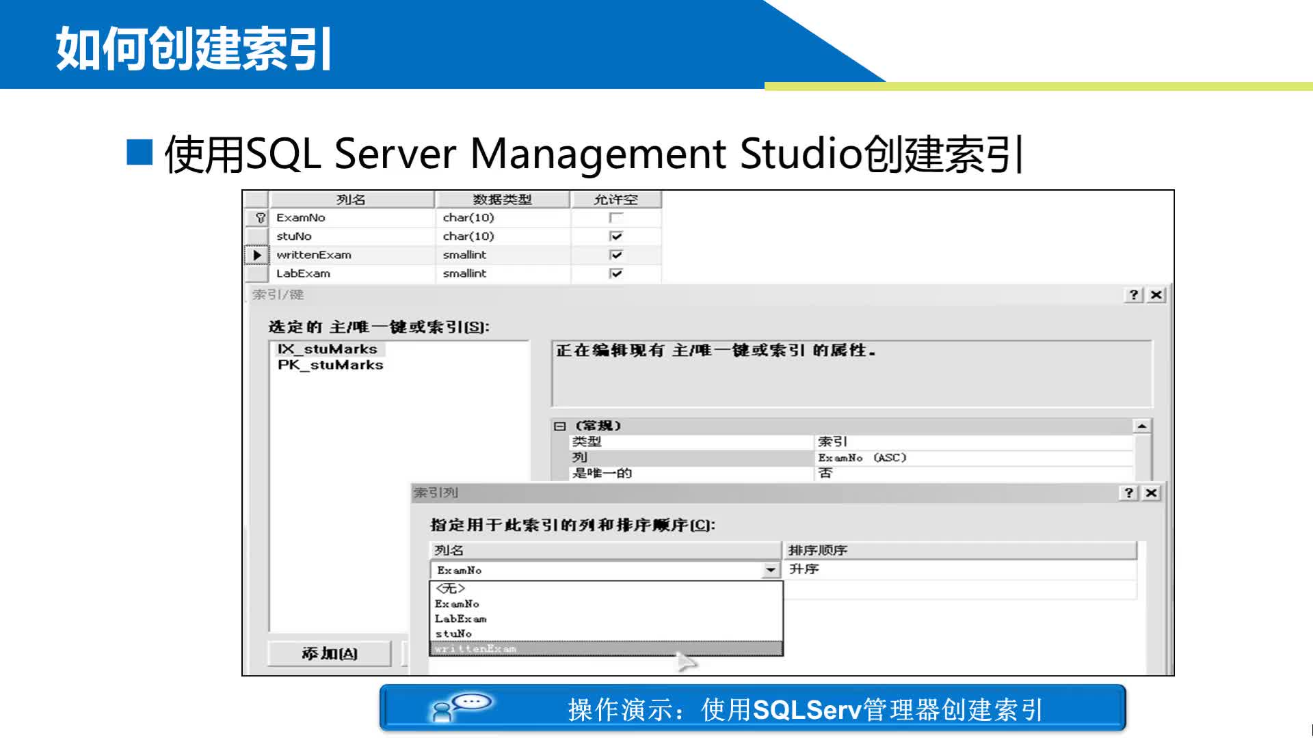Click the char(10) type cell for stuNo

(503, 236)
